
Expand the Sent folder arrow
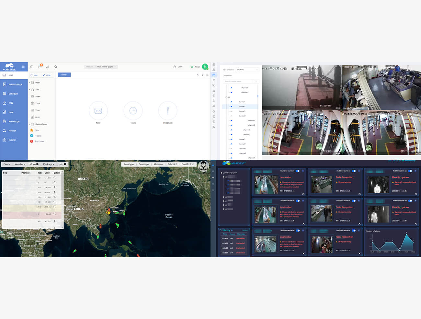29,89
